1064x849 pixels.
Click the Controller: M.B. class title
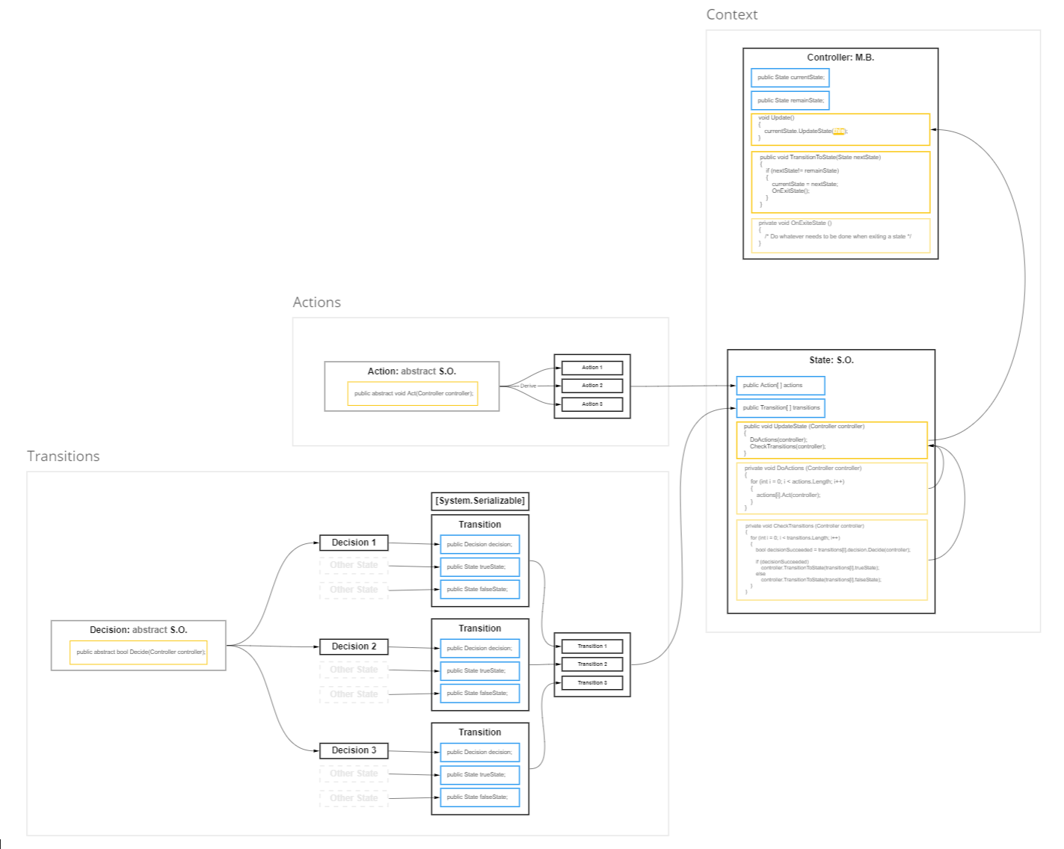[x=840, y=58]
